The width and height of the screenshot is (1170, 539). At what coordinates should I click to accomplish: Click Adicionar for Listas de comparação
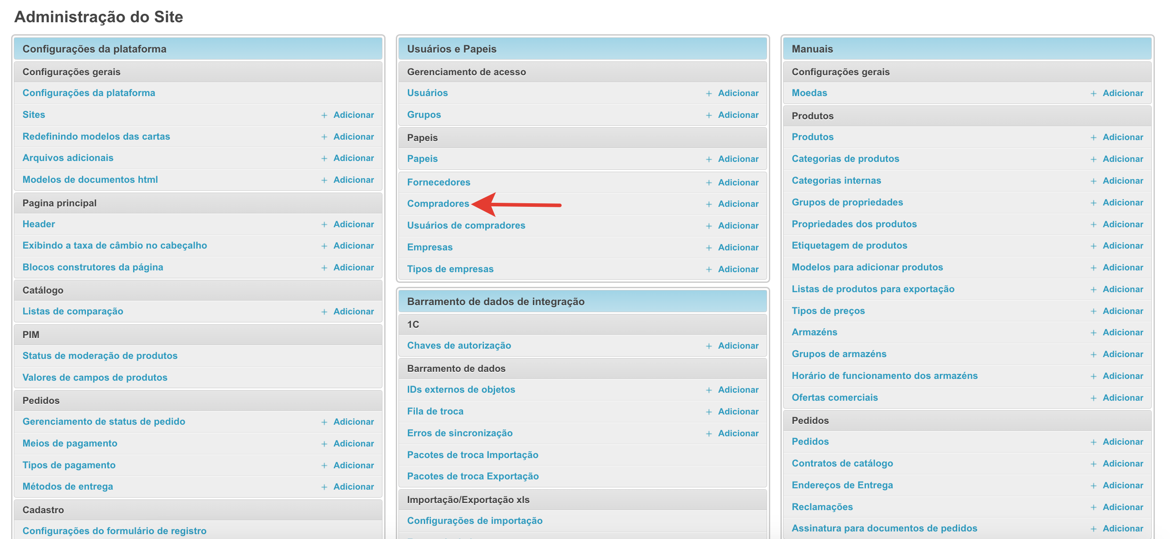pos(353,312)
